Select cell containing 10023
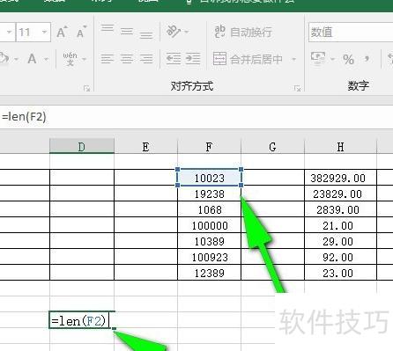 [209, 178]
